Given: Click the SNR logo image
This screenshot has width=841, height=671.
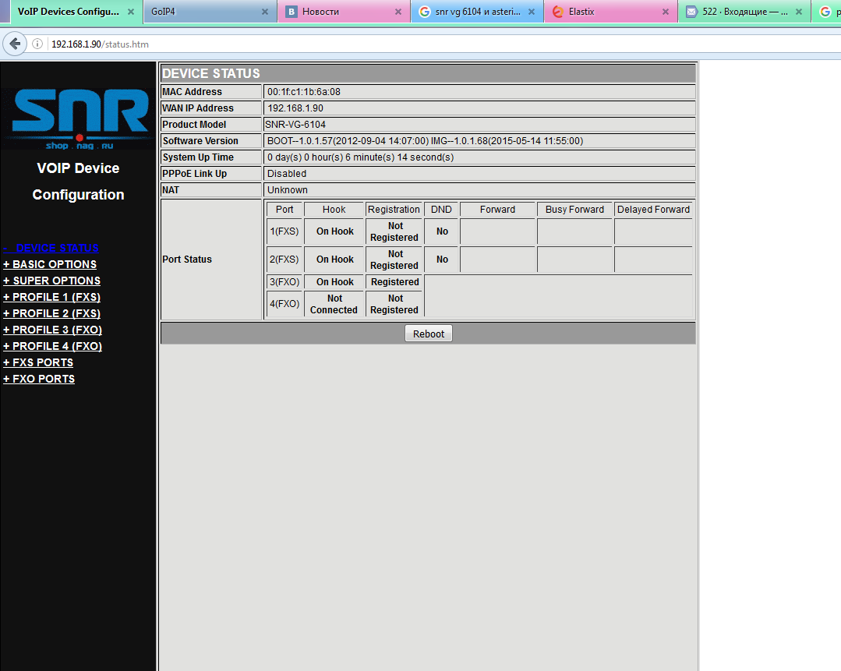Looking at the screenshot, I should click(79, 117).
